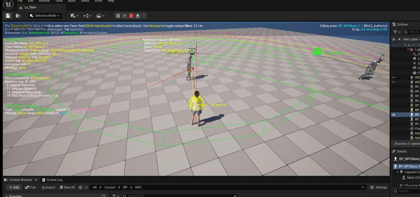420x197 pixels.
Task: Open the Content Browser filter dropdown
Action: tap(115, 196)
